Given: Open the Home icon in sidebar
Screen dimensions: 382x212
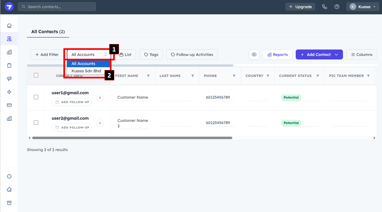Looking at the screenshot, I should coord(9,25).
